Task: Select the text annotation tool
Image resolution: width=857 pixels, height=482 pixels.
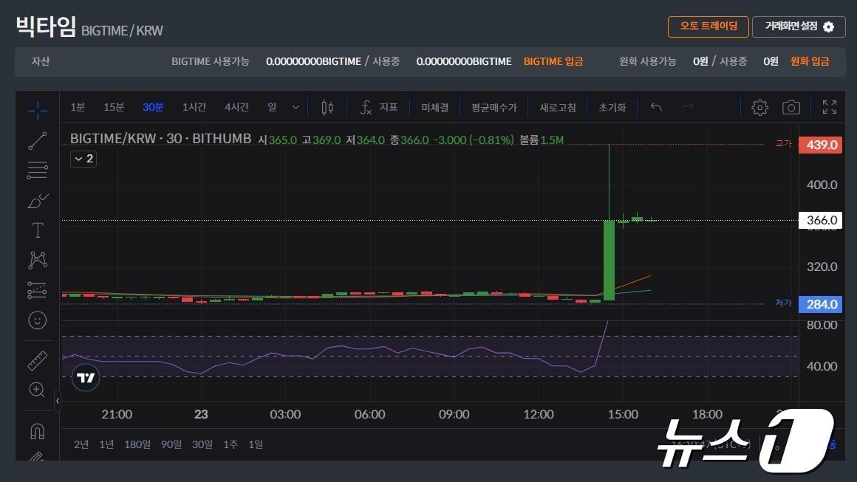Action: click(37, 230)
